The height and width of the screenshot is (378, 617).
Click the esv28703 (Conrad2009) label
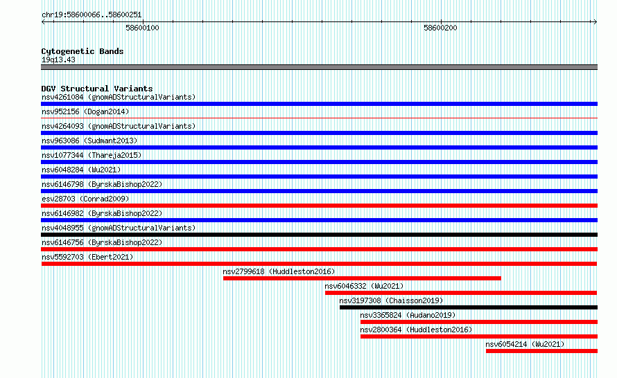click(85, 199)
